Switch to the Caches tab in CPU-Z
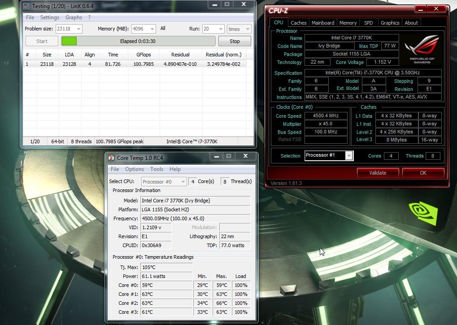Screen dimensions: 457x325 (298, 23)
